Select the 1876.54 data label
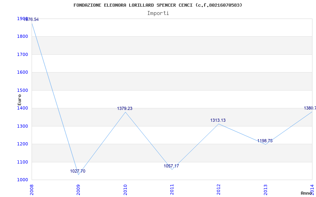The height and width of the screenshot is (197, 316). coord(32,19)
